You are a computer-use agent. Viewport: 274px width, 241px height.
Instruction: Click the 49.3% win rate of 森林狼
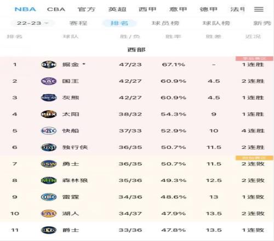tap(173, 180)
